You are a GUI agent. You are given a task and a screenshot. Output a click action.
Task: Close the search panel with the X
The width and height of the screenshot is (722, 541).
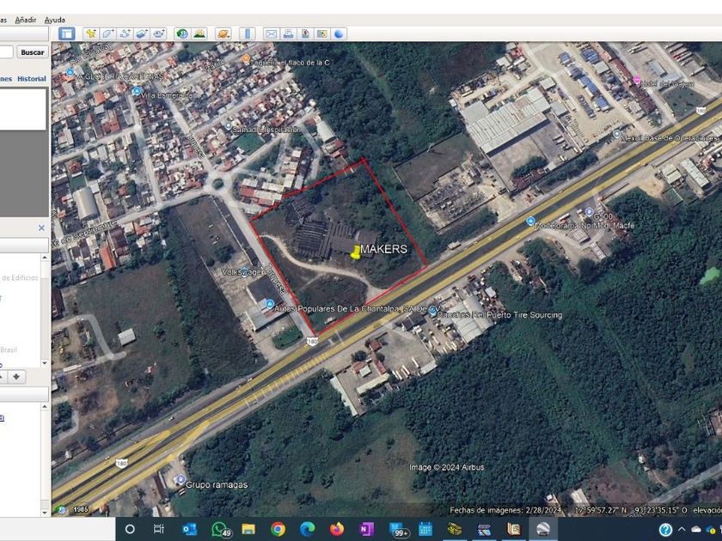[41, 228]
